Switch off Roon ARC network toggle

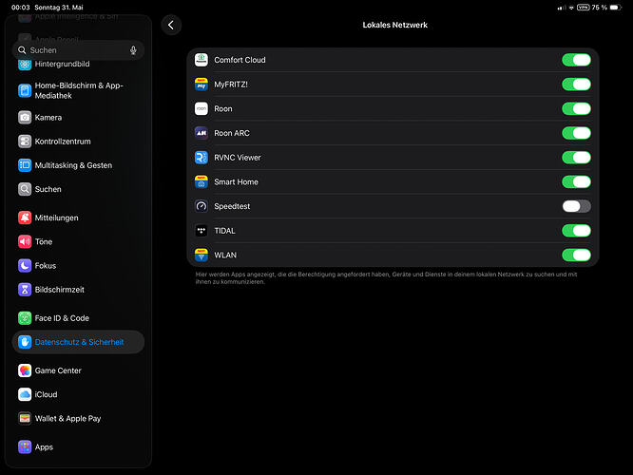(576, 133)
